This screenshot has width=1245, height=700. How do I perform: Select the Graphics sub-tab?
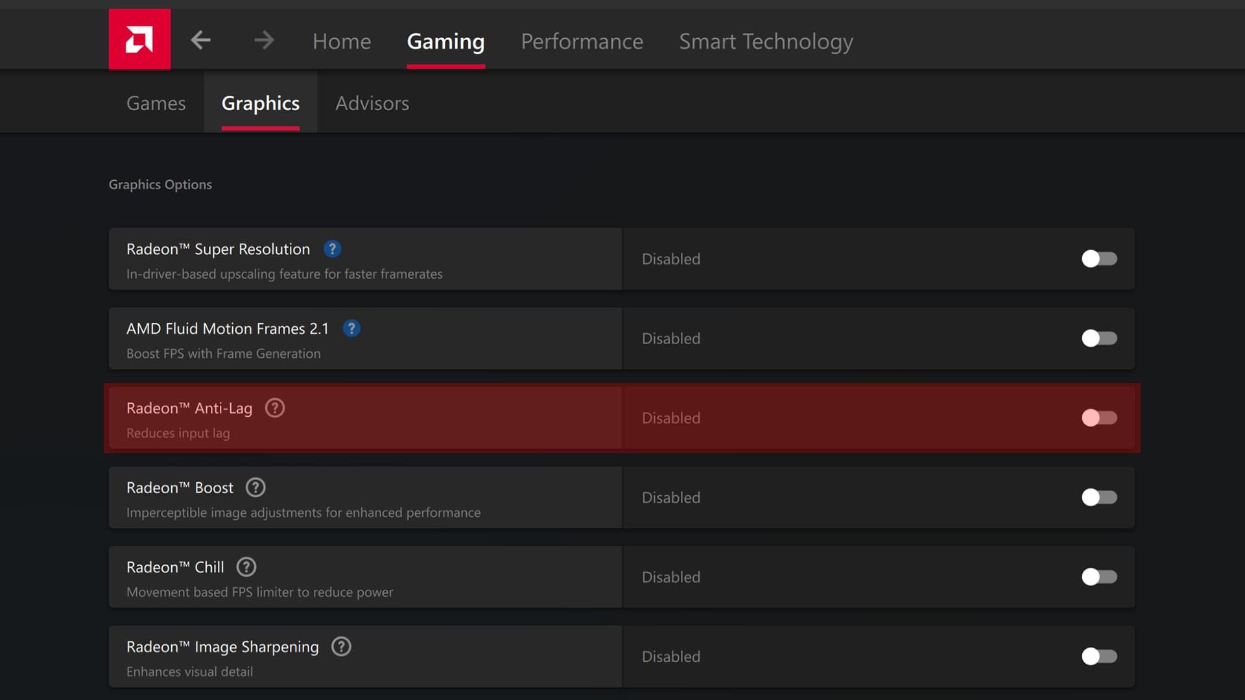coord(261,104)
